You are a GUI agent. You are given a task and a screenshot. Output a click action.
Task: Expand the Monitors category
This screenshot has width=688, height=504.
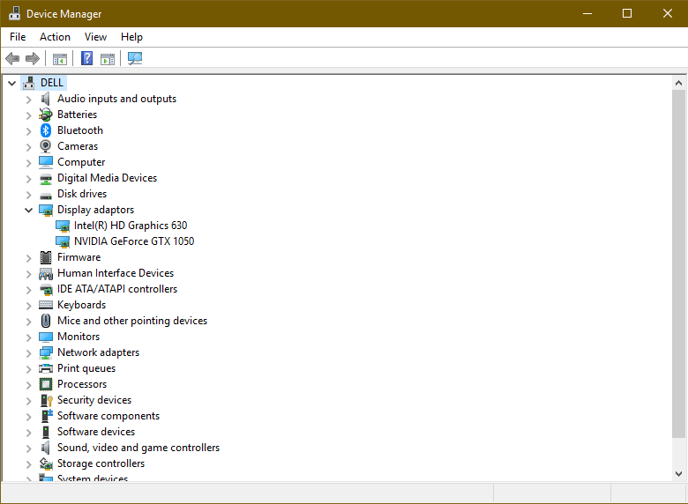pos(28,337)
